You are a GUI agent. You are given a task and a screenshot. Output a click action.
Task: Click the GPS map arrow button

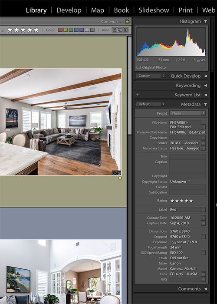(203, 279)
